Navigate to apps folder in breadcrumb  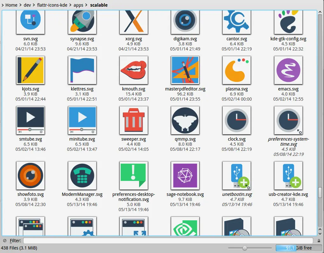pos(78,5)
